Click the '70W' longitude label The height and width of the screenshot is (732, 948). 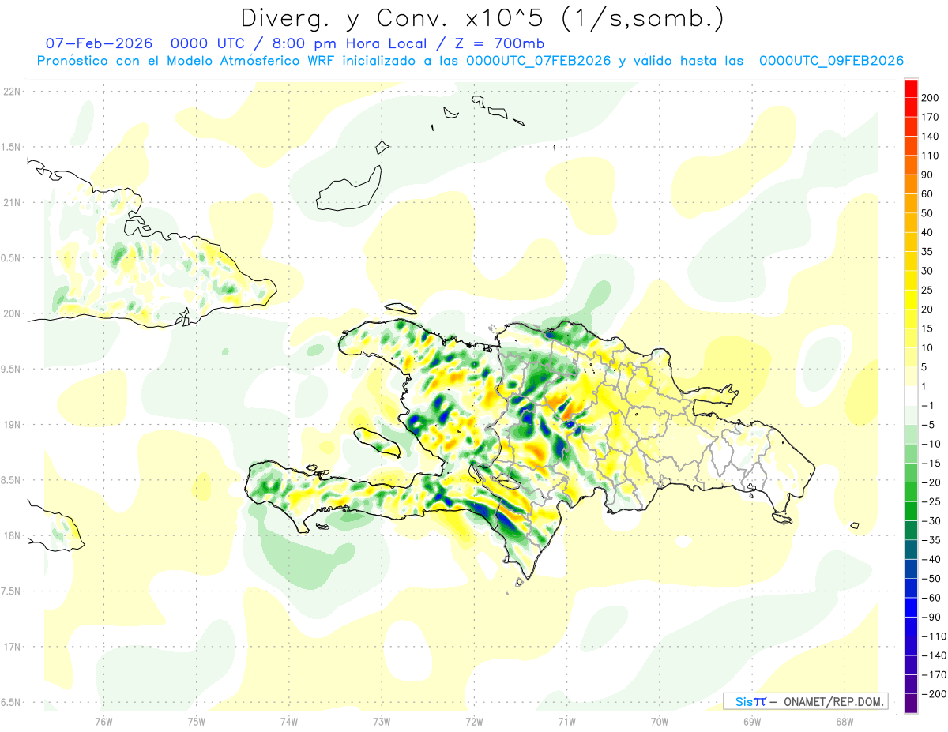(x=659, y=720)
